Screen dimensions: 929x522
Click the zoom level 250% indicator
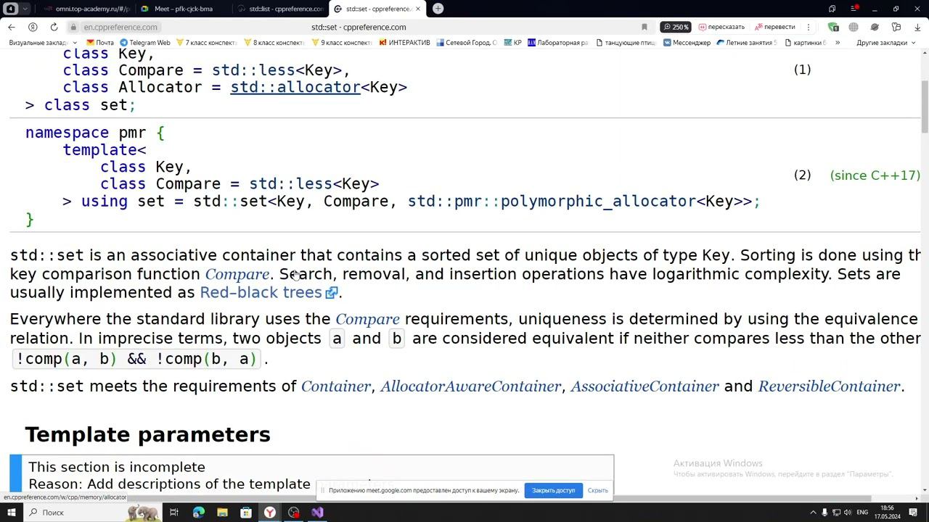tap(675, 27)
